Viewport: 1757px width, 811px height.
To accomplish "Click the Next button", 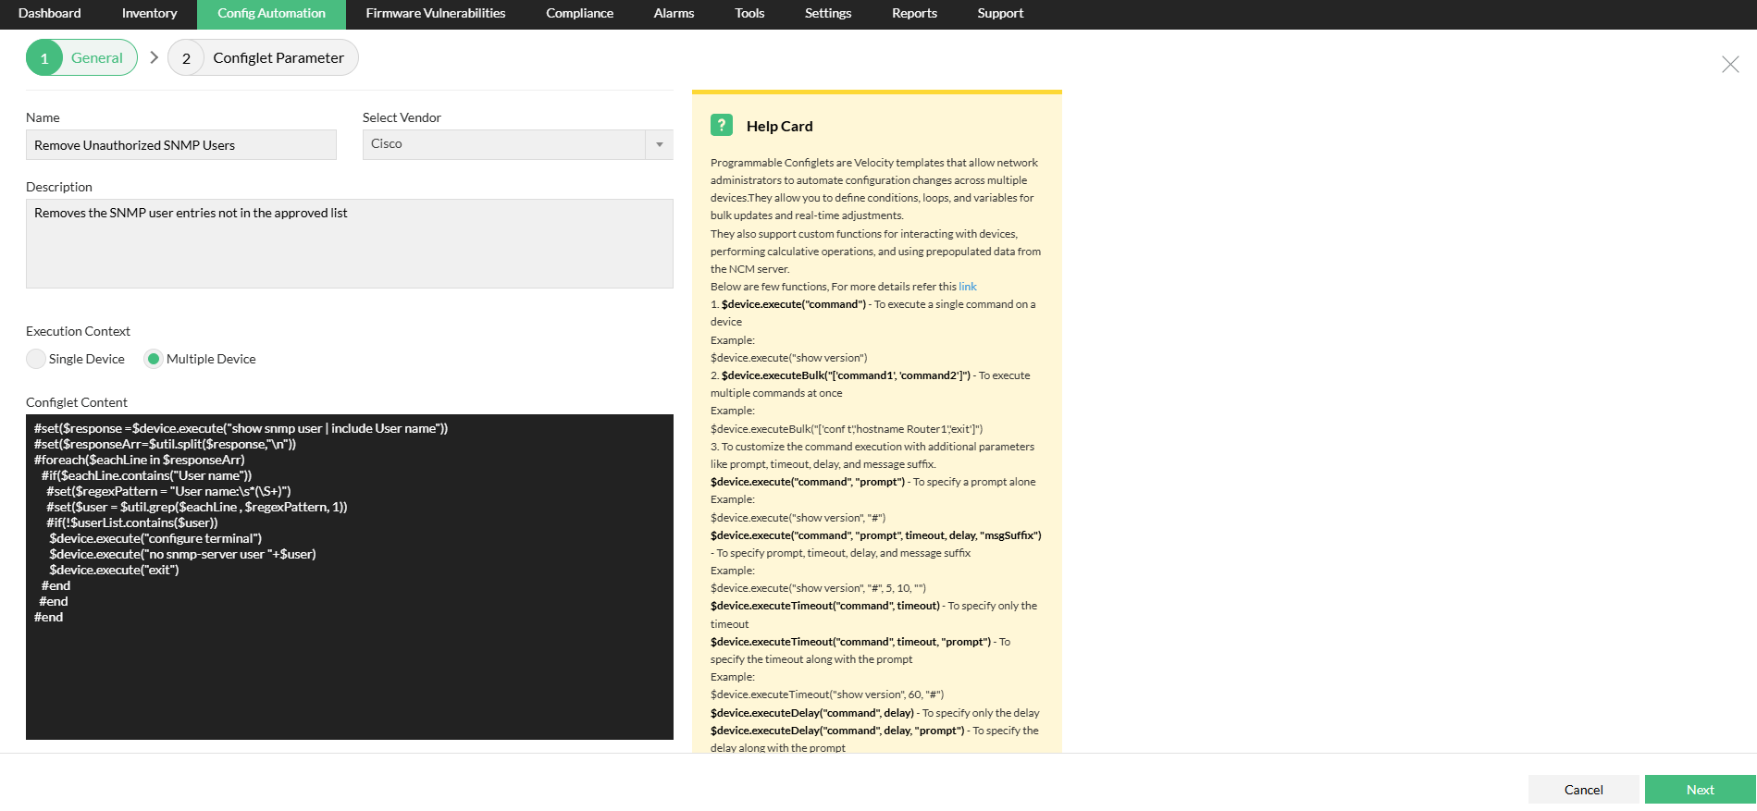I will [x=1700, y=790].
